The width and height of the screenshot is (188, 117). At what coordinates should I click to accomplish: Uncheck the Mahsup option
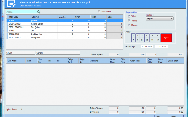coord(129,25)
